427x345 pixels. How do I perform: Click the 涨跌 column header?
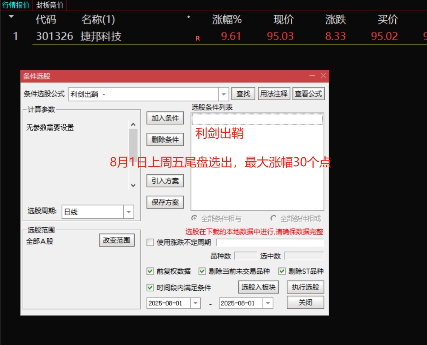[335, 20]
